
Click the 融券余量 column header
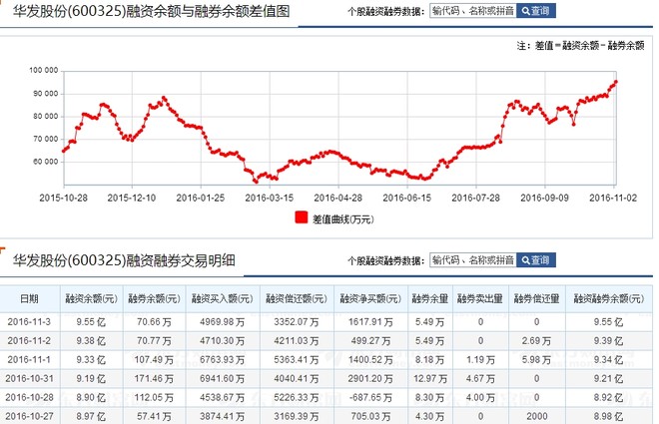430,298
